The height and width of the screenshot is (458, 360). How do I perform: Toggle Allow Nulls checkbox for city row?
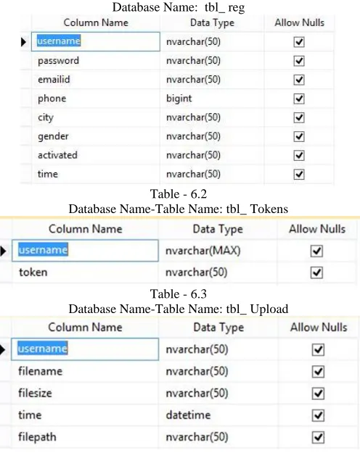(299, 117)
